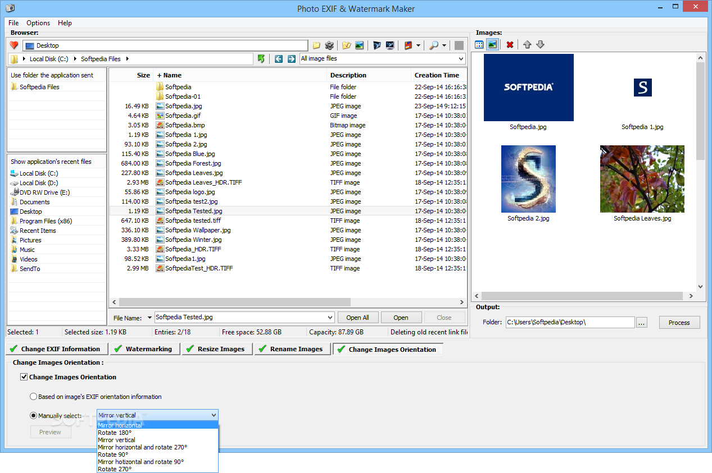This screenshot has width=712, height=473.
Task: Click the folder with clock icon
Action: point(347,45)
